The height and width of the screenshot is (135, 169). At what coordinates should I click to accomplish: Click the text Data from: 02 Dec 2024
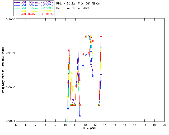[73, 8]
